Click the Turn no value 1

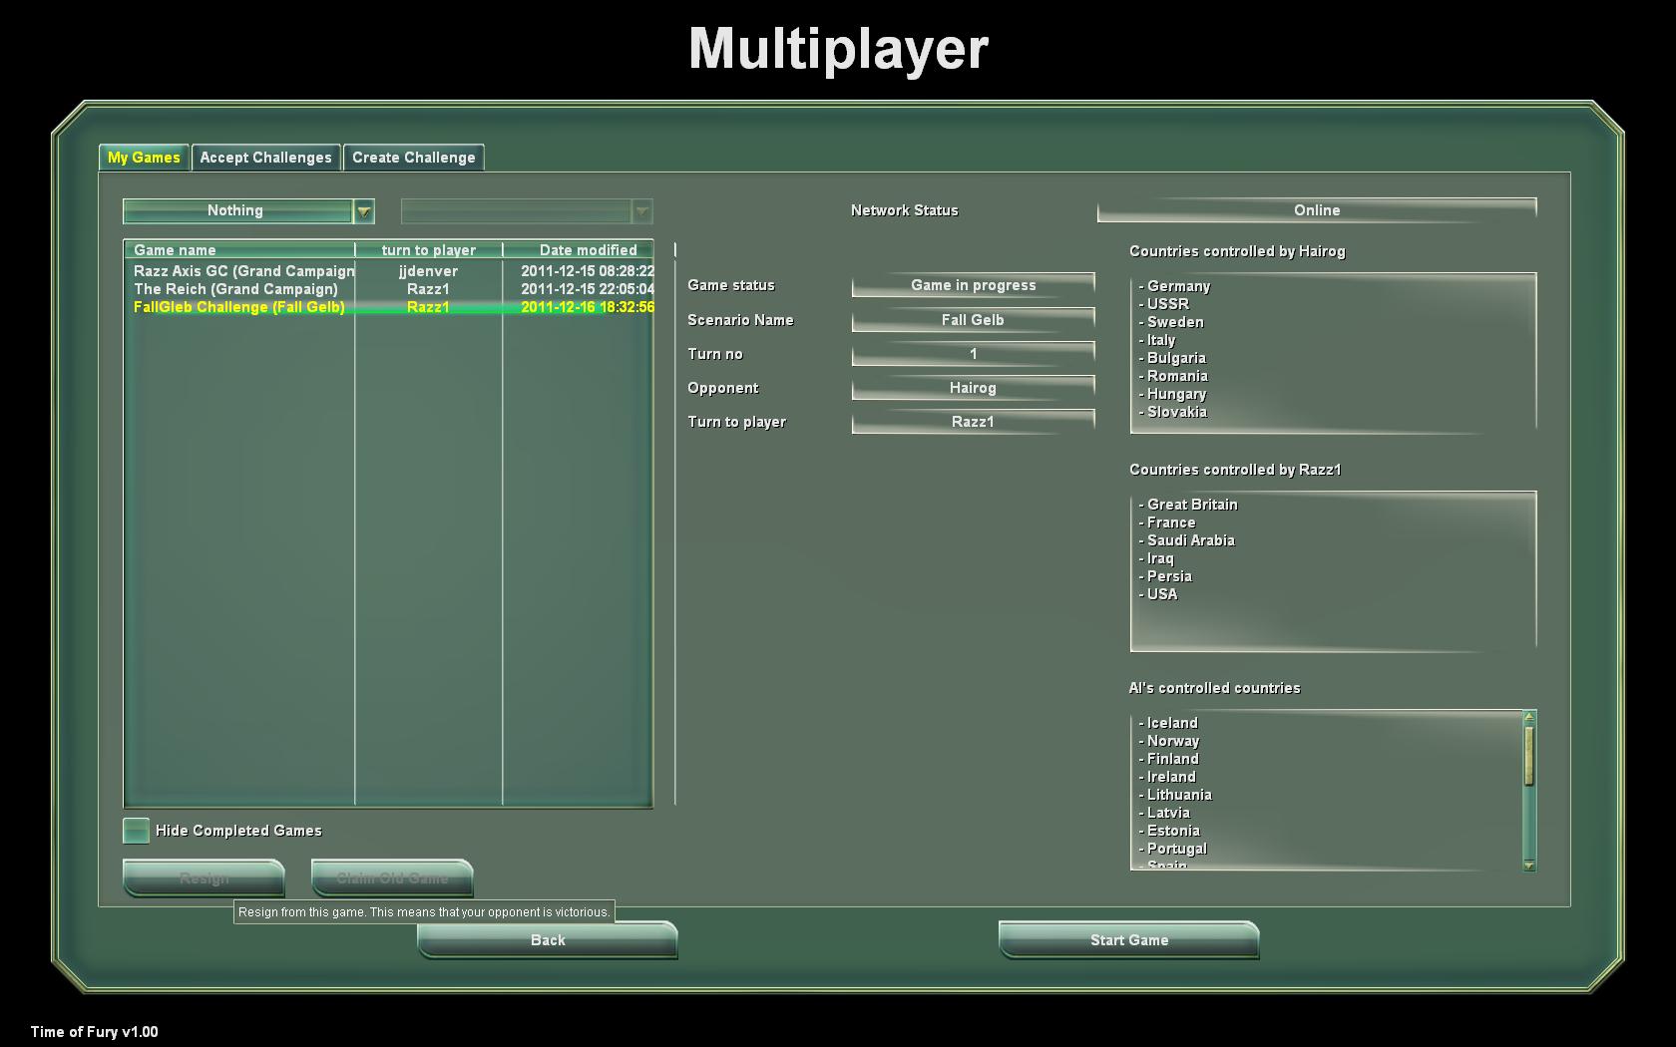pos(973,354)
